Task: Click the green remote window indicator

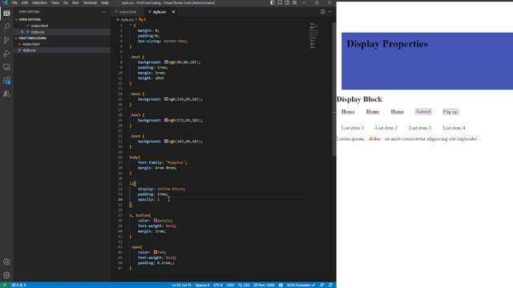Action: (5, 285)
